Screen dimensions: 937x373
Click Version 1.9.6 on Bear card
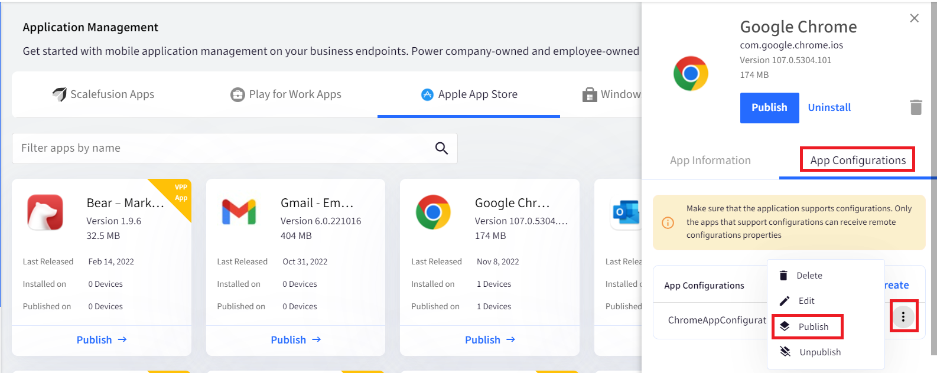point(114,221)
